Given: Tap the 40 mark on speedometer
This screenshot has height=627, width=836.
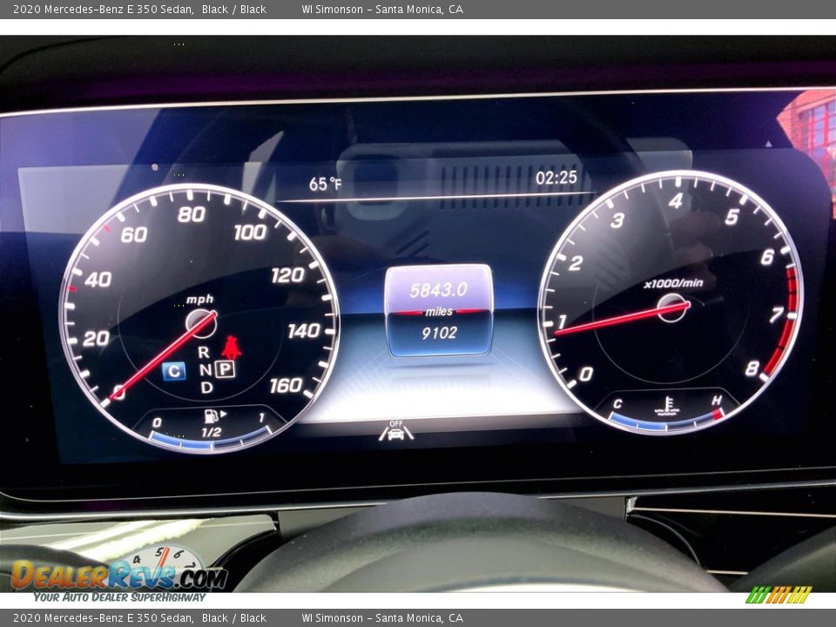Looking at the screenshot, I should point(98,280).
